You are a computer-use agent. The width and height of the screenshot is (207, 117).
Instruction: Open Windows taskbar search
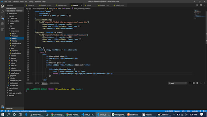point(9,115)
